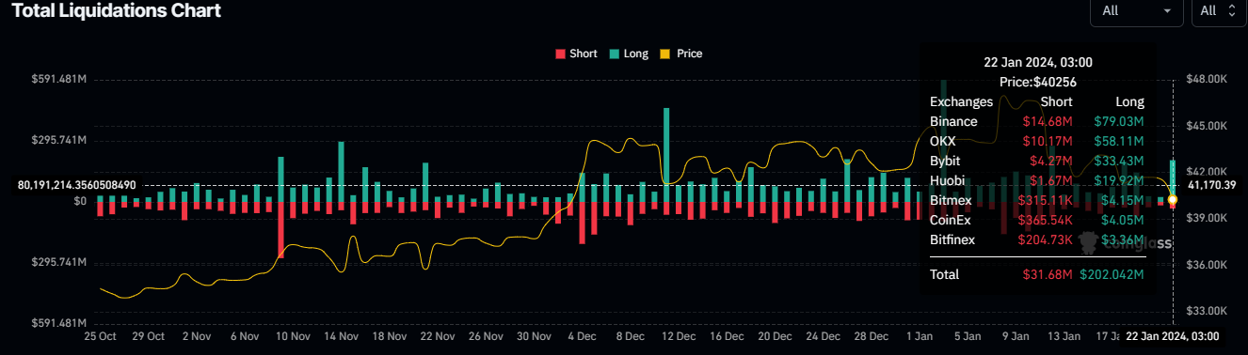This screenshot has height=355, width=1248.
Task: Click the '10 Nov' x-axis date label
Action: (x=293, y=335)
